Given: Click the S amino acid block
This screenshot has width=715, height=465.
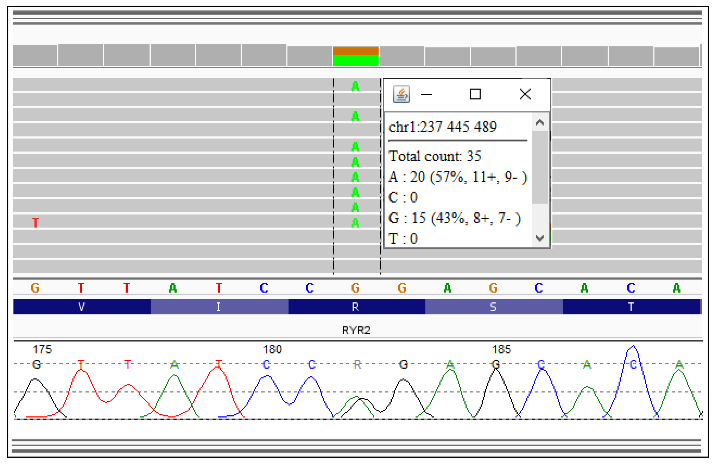Looking at the screenshot, I should (493, 307).
